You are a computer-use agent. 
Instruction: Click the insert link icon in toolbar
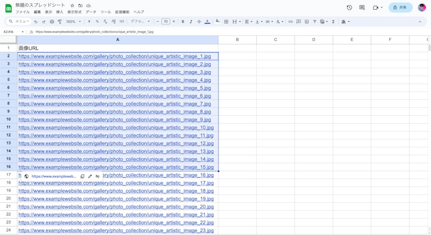point(290,22)
